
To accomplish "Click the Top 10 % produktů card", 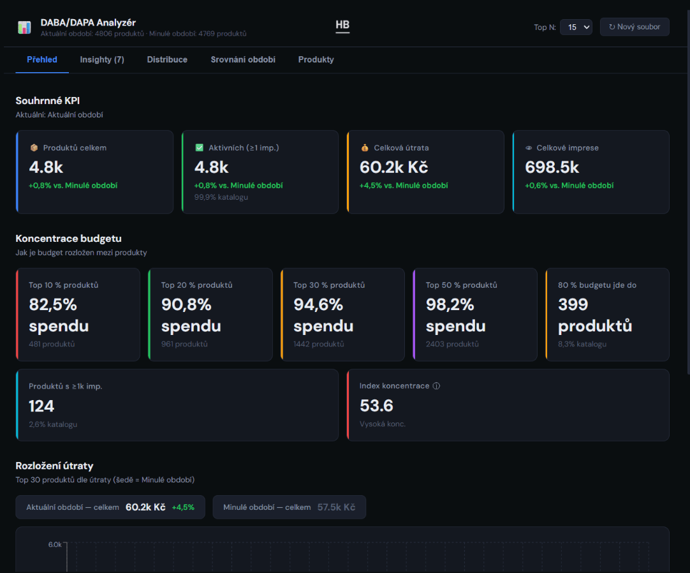I will 78,315.
